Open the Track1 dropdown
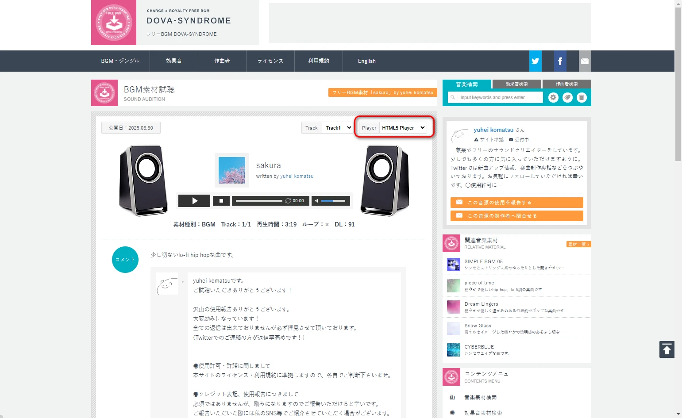 pos(338,128)
